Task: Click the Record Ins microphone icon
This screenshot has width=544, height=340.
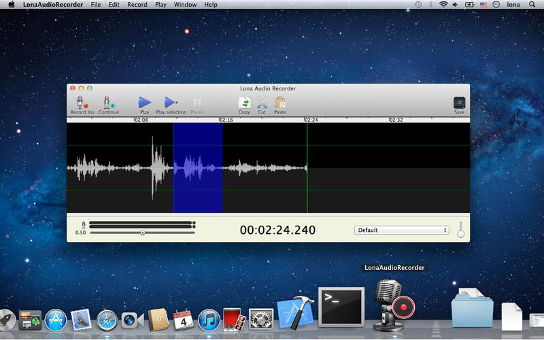Action: tap(82, 103)
